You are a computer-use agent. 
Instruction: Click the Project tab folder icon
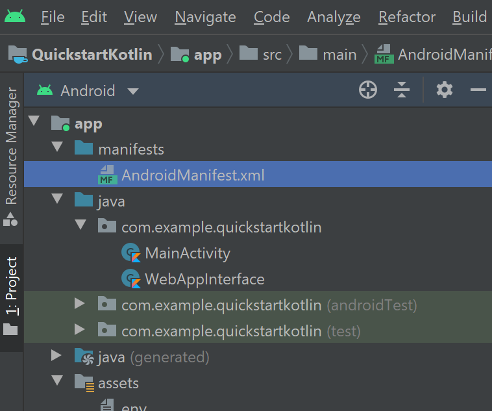coord(10,329)
